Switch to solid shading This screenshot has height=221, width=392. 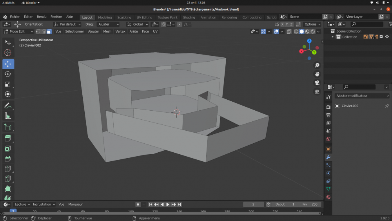pos(302,31)
